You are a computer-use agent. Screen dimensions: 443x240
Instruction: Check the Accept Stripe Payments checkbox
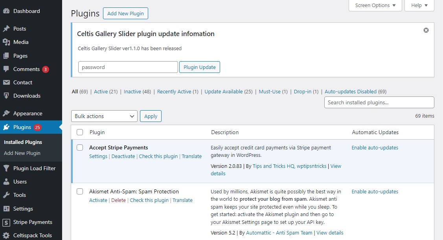coord(80,147)
